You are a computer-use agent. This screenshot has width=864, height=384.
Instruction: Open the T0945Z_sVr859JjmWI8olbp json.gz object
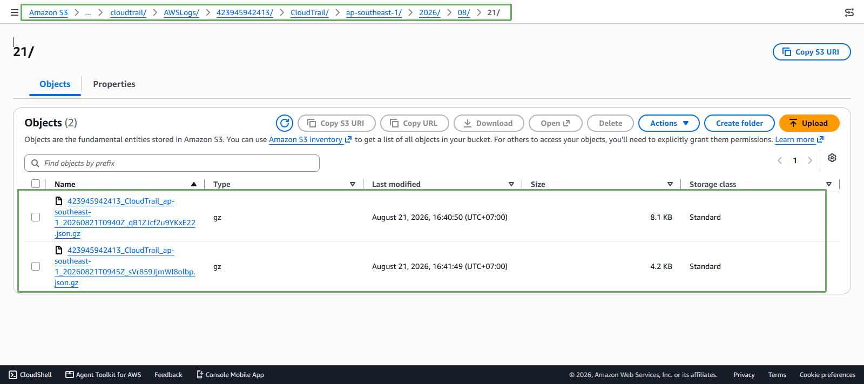(125, 266)
